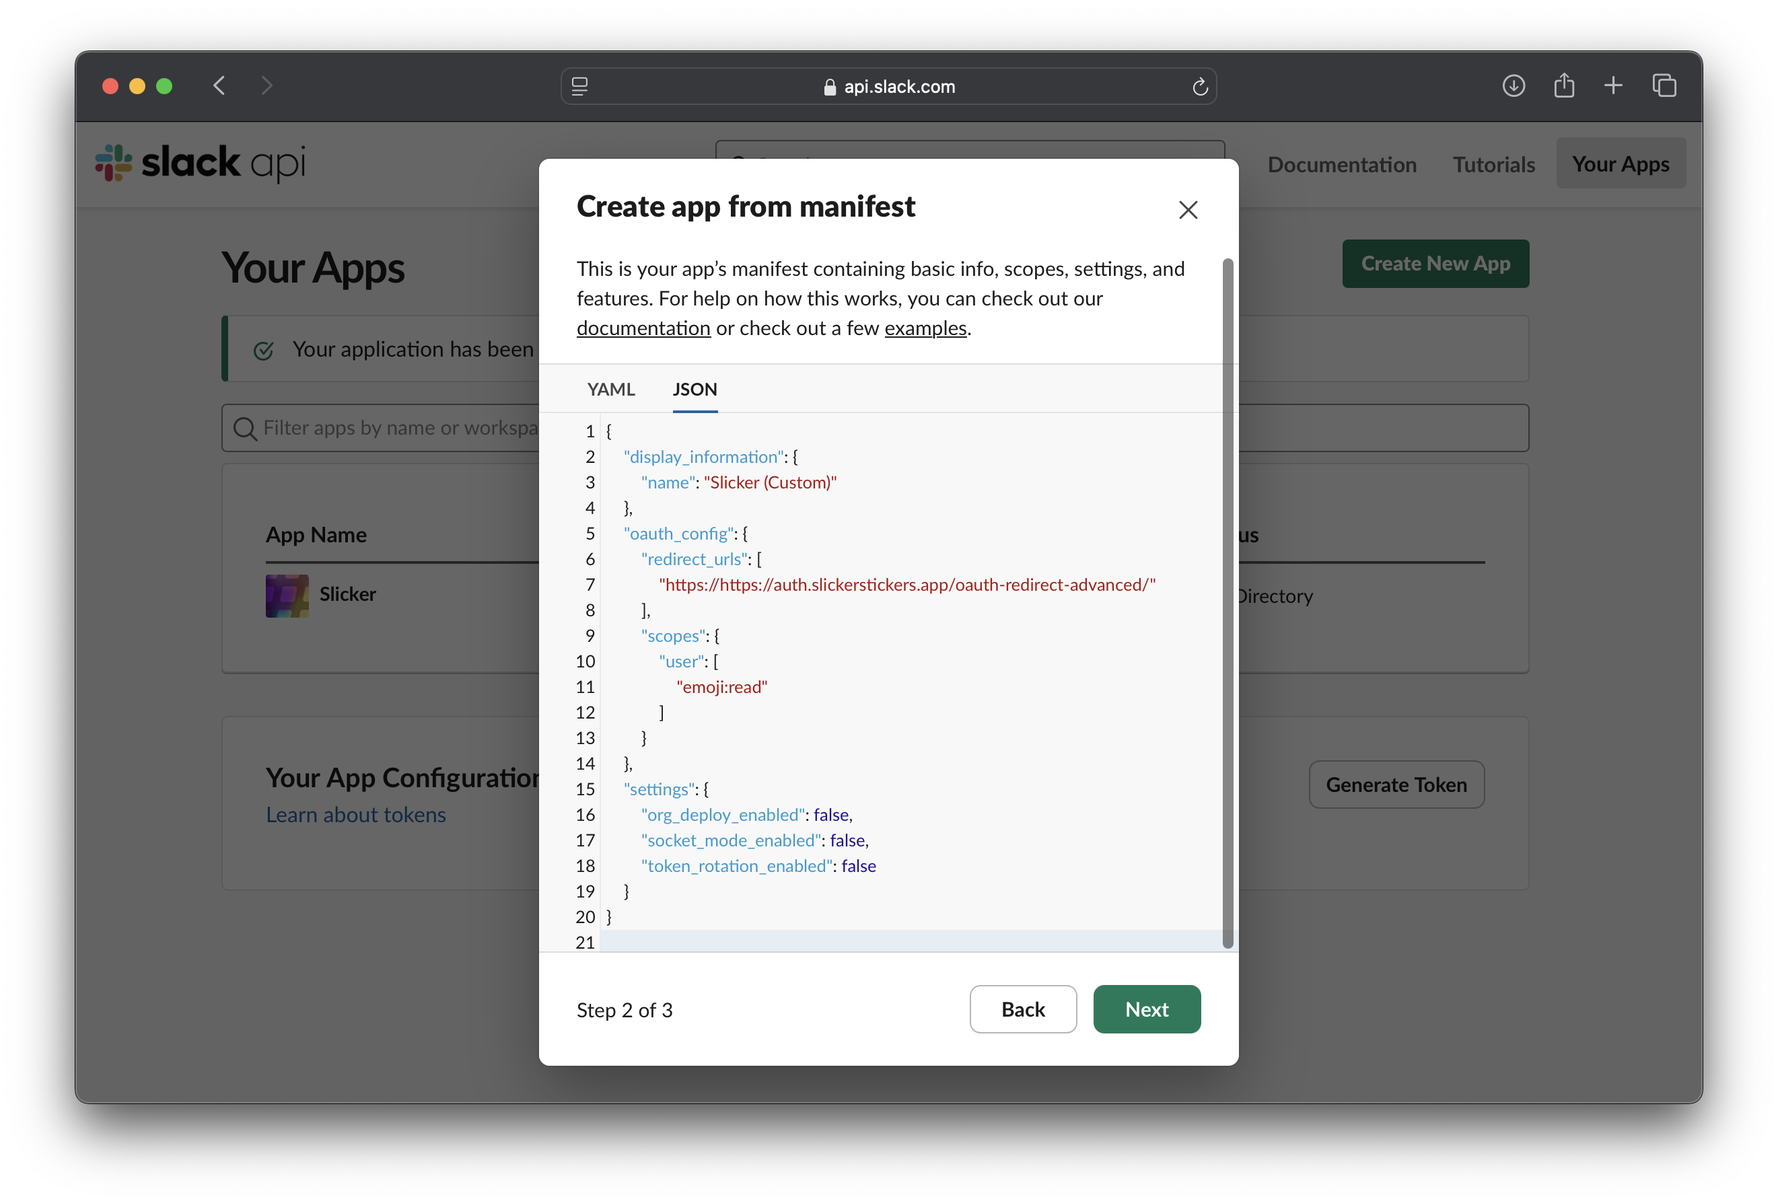Viewport: 1778px width, 1203px height.
Task: Show the tab overview icon
Action: point(1663,85)
